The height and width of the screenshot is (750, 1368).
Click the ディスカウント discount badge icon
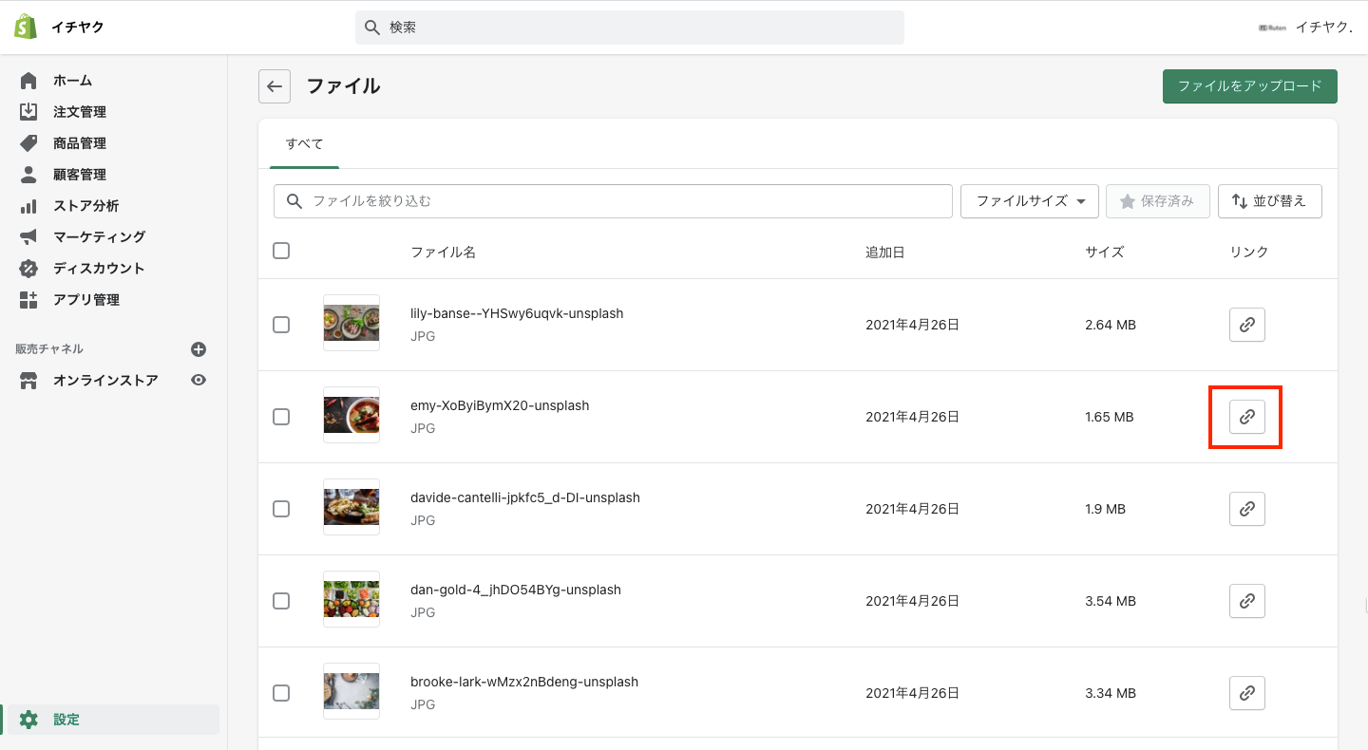[28, 269]
